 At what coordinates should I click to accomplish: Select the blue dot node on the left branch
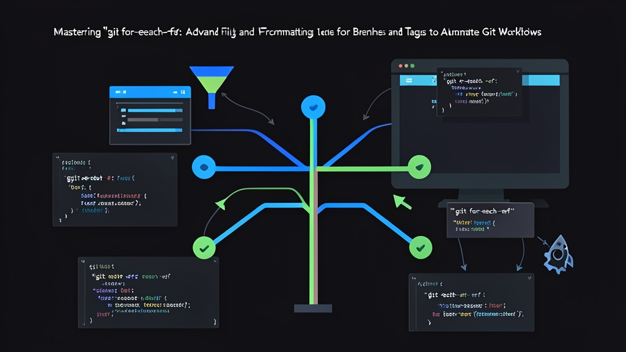tap(204, 167)
